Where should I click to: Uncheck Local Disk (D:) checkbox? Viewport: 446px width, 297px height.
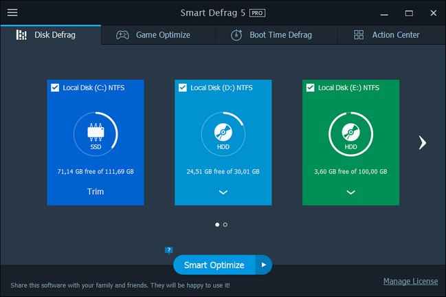click(x=183, y=88)
